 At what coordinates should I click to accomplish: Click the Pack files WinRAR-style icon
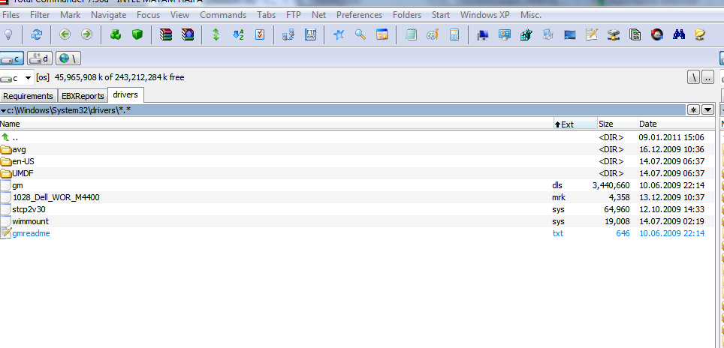pos(167,34)
